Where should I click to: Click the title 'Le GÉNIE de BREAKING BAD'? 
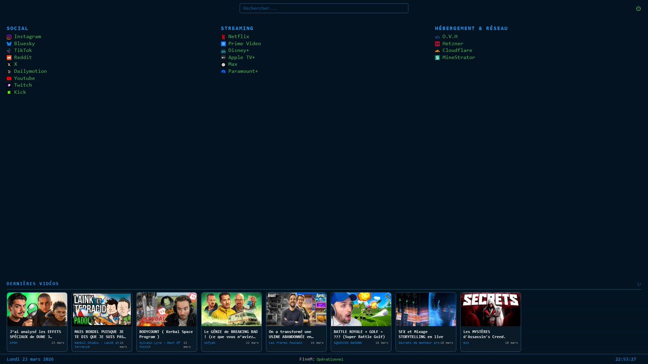tap(231, 334)
